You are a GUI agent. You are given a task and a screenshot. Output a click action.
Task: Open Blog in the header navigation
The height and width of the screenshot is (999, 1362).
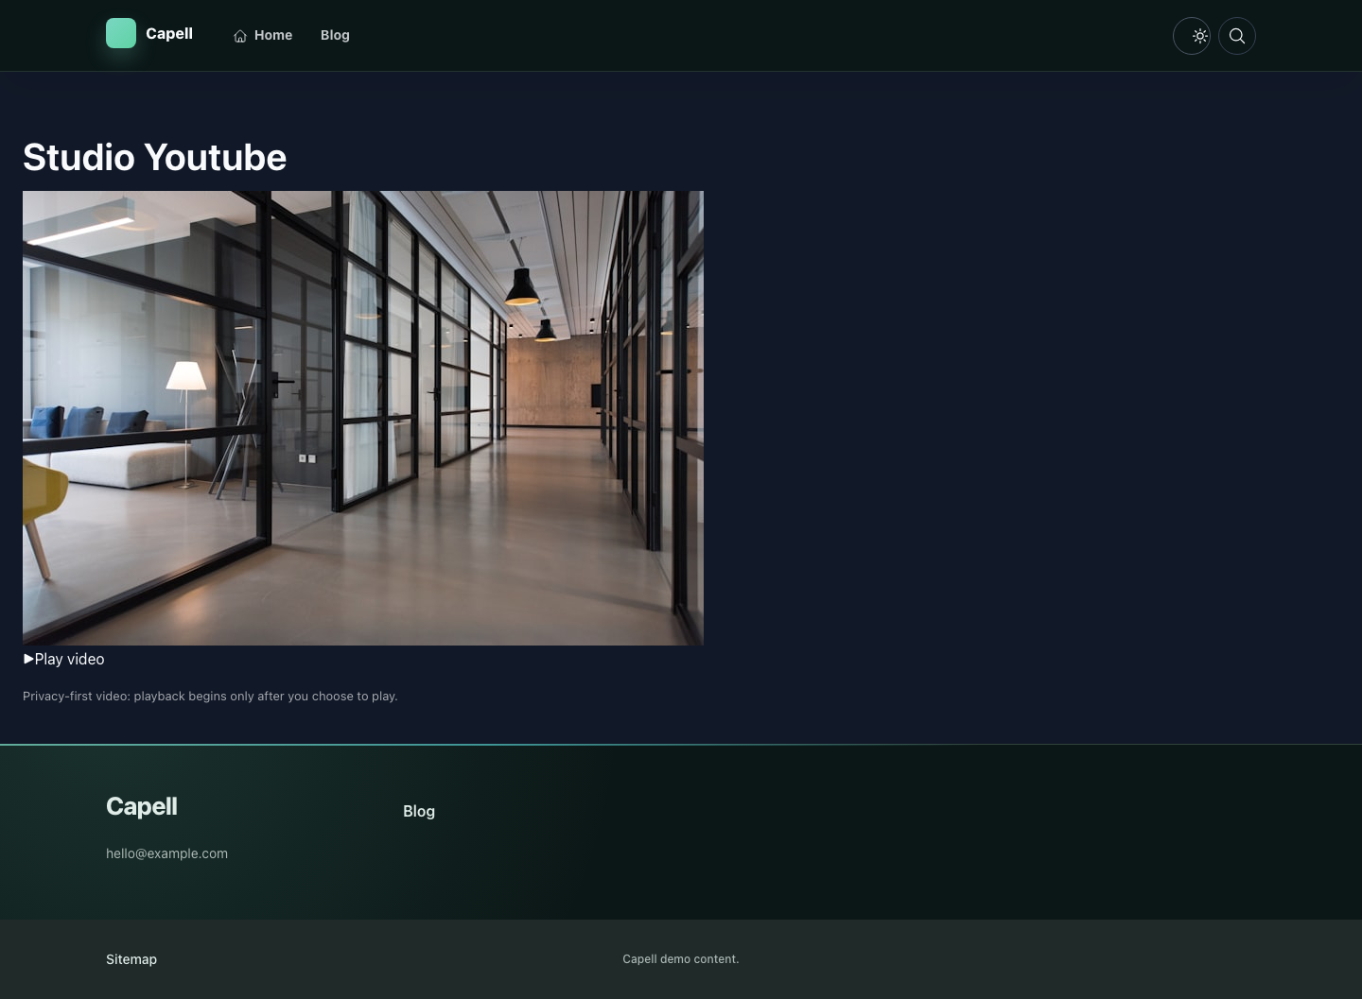click(x=335, y=35)
